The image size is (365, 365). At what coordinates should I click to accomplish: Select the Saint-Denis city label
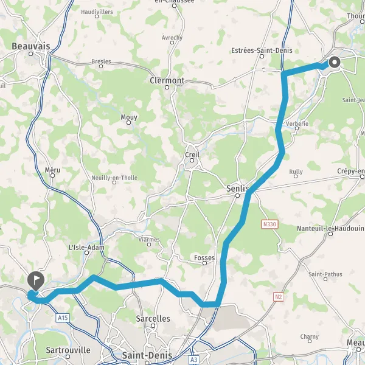coord(147,355)
